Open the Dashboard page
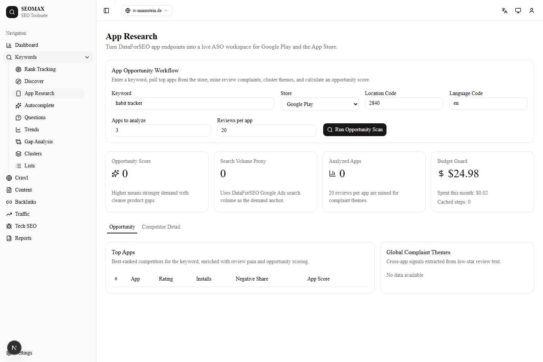This screenshot has height=362, width=543. [26, 45]
